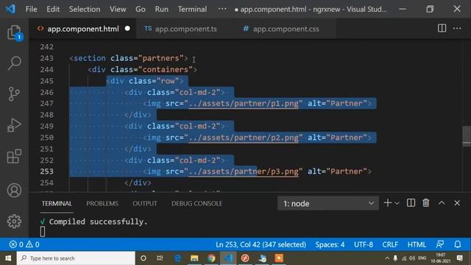This screenshot has width=471, height=265.
Task: Click Windows Start button
Action: 8,258
